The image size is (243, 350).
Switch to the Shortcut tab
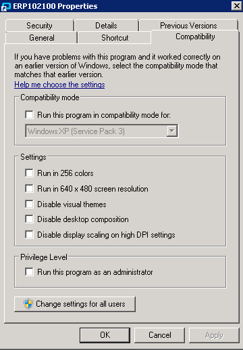tap(115, 38)
